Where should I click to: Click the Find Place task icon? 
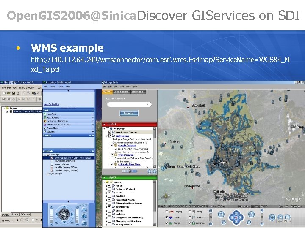[45, 114]
